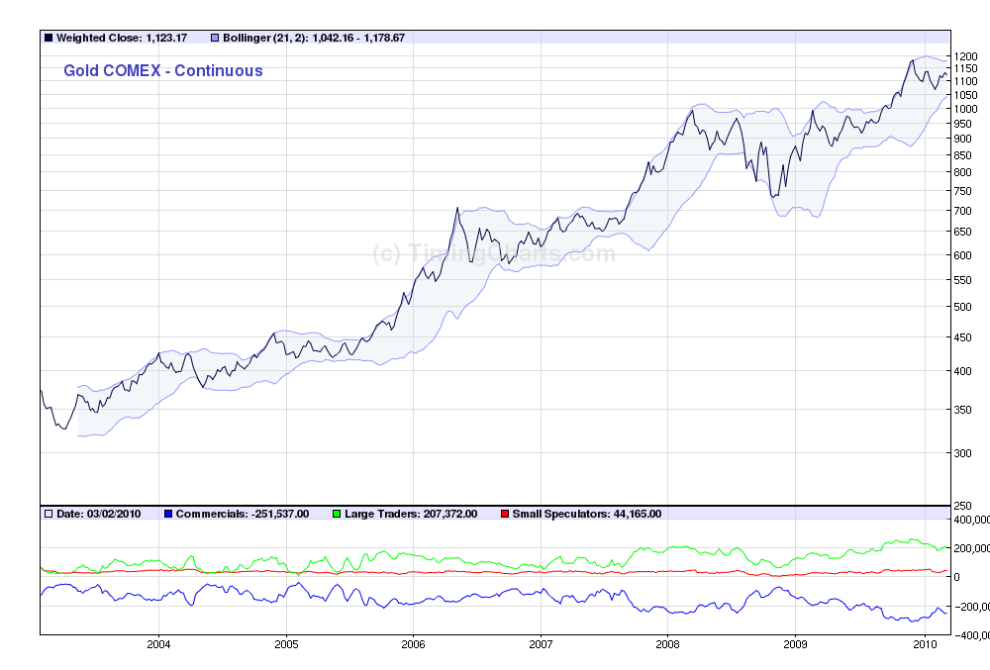The height and width of the screenshot is (670, 990).
Task: Click the 1150 price axis label
Action: pyautogui.click(x=965, y=68)
